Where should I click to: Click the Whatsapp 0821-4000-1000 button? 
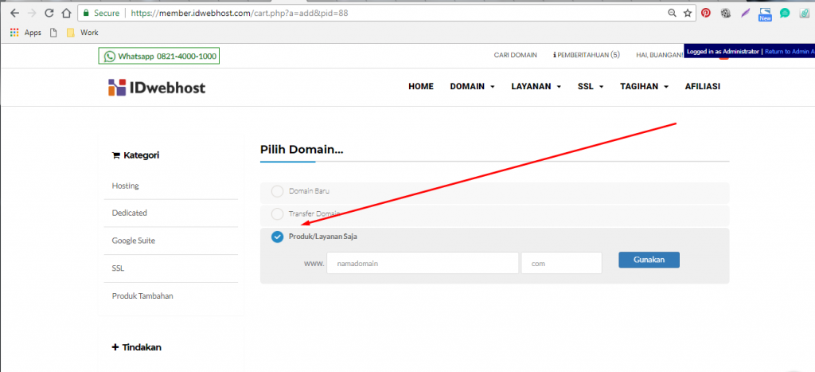tap(159, 57)
